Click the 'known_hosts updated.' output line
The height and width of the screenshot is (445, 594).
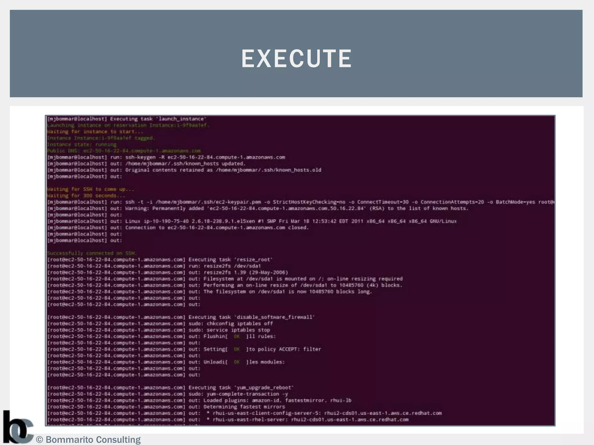click(146, 163)
